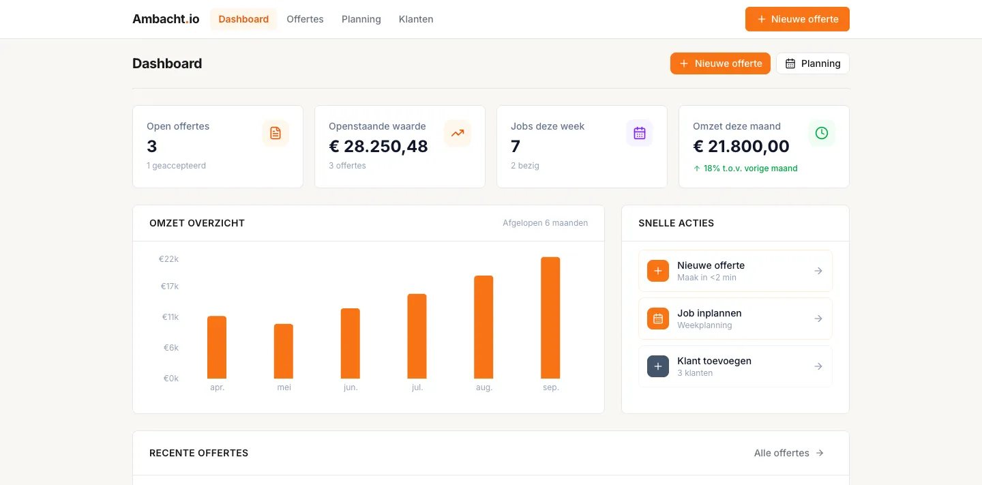Click the '3 klanten' subtext
Viewport: 982px width, 485px height.
pos(695,373)
